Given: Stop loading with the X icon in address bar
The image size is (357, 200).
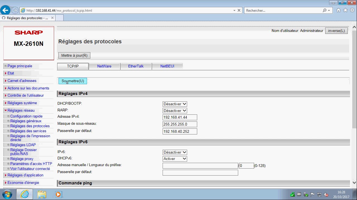Looking at the screenshot, I should pyautogui.click(x=239, y=10).
